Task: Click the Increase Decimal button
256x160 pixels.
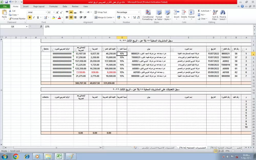Action: [134, 18]
